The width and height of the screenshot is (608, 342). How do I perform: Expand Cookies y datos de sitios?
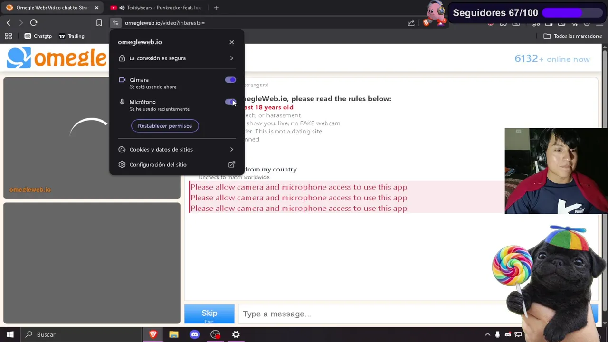pyautogui.click(x=176, y=149)
